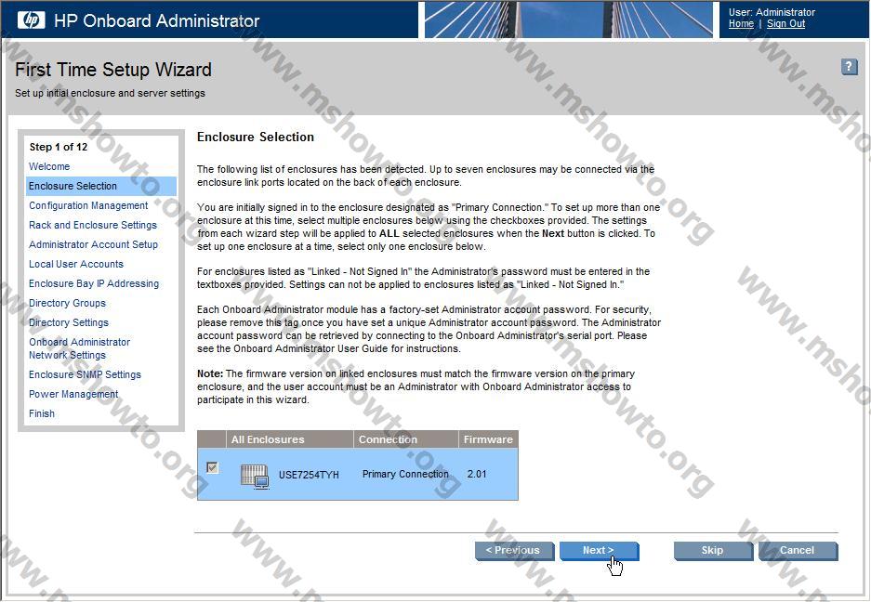Click the USE7254TYH enclosure icon
The width and height of the screenshot is (871, 602).
255,476
